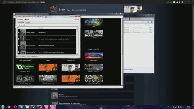The width and height of the screenshot is (194, 109).
Task: Click the Месть! achievement on Steam page
Action: (x=92, y=96)
